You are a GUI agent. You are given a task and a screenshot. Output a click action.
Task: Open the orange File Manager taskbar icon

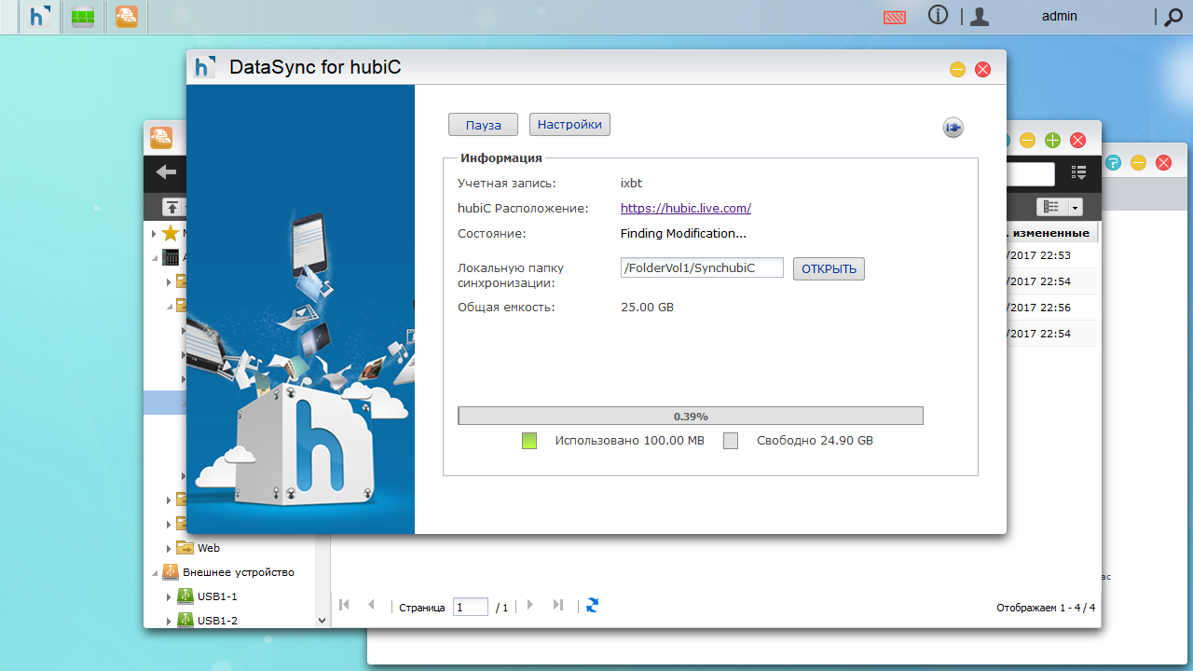click(x=126, y=16)
